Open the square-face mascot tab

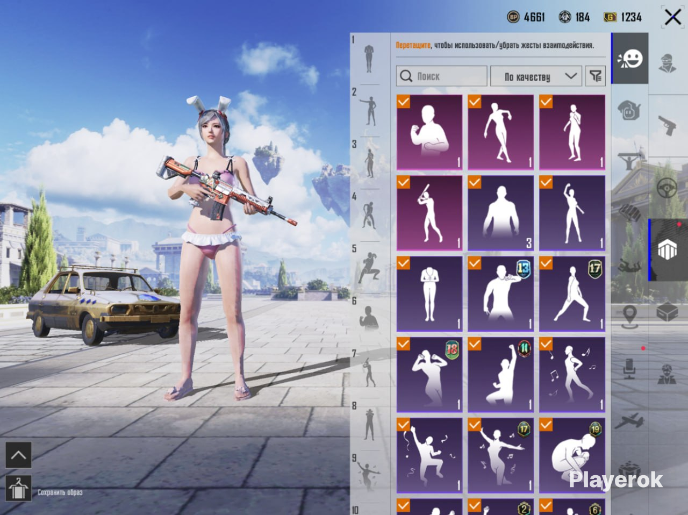point(629,110)
